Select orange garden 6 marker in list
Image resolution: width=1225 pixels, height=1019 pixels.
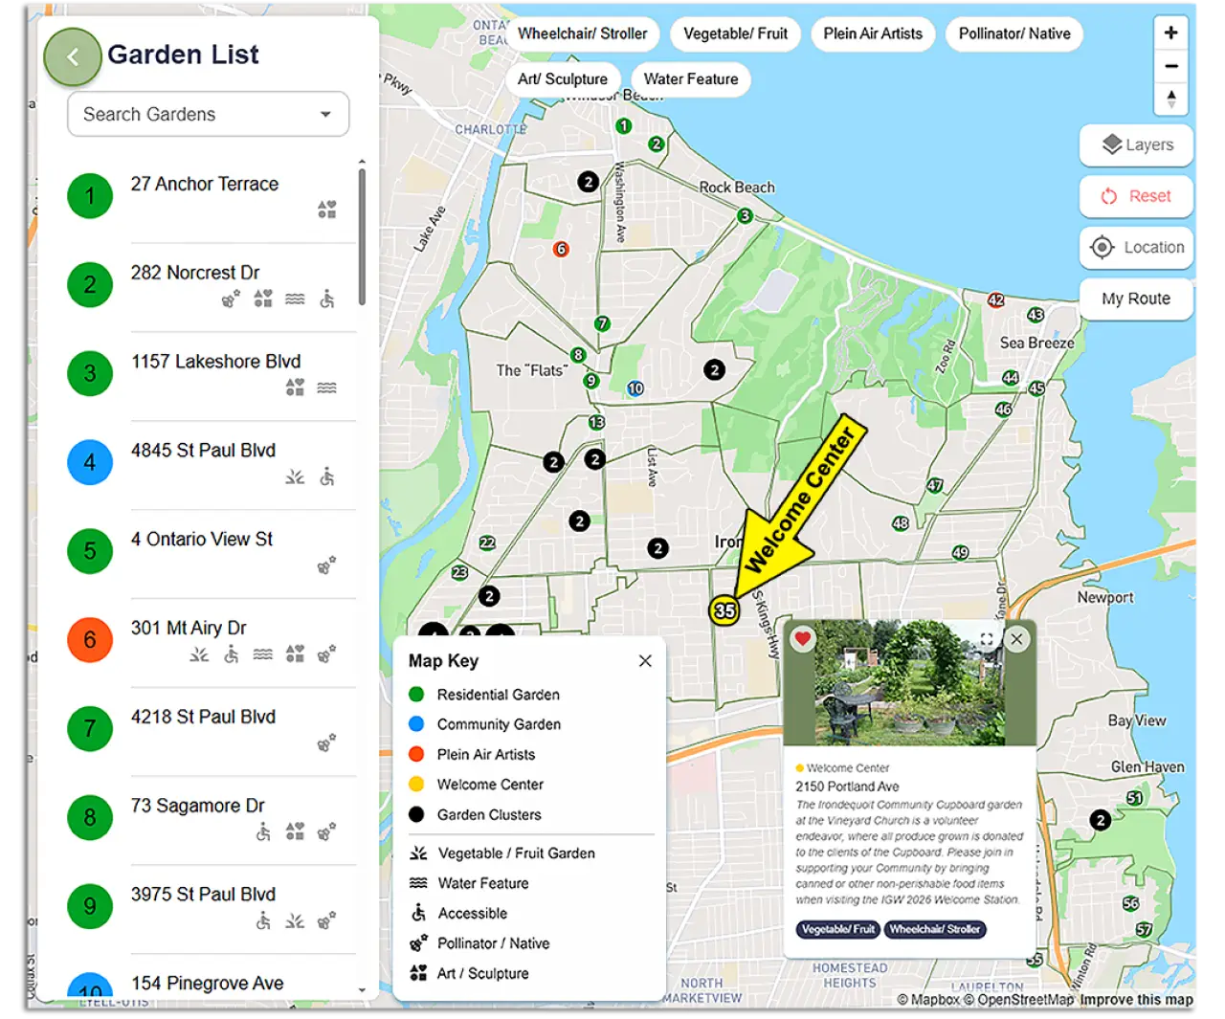[x=90, y=640]
